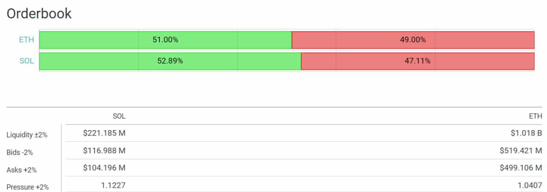This screenshot has height=192, width=547.
Task: Click SOL asks value $104.196 M
Action: (104, 168)
